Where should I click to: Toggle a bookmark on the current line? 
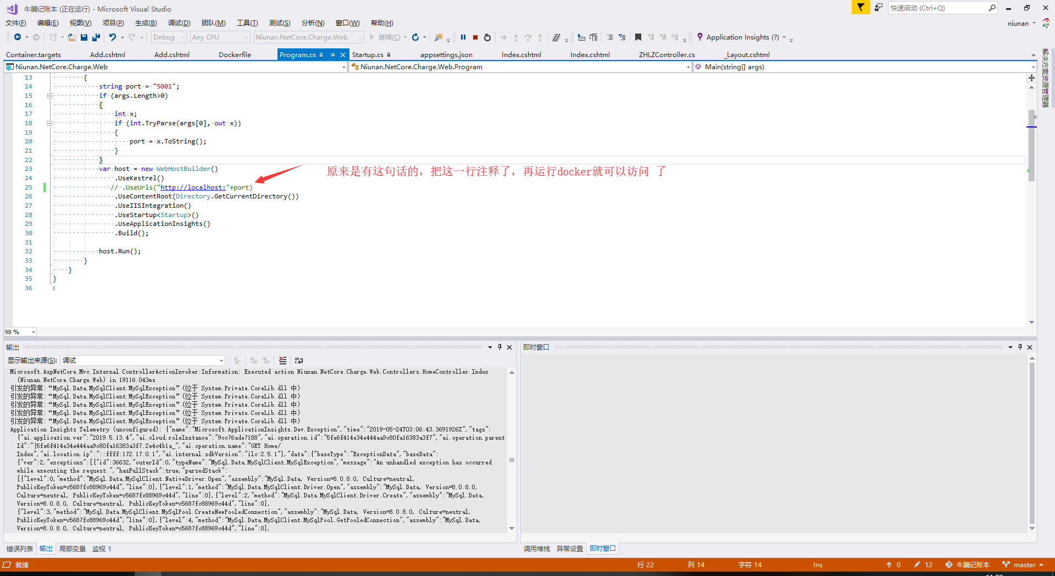[638, 37]
